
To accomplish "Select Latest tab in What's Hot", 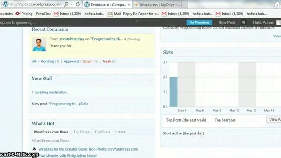I will click(120, 132).
